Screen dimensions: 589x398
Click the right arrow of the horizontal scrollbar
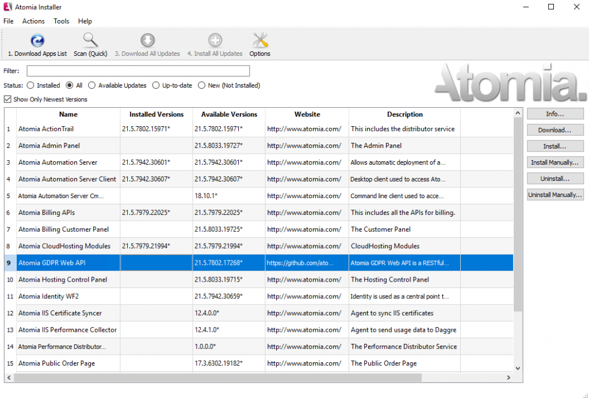click(508, 378)
